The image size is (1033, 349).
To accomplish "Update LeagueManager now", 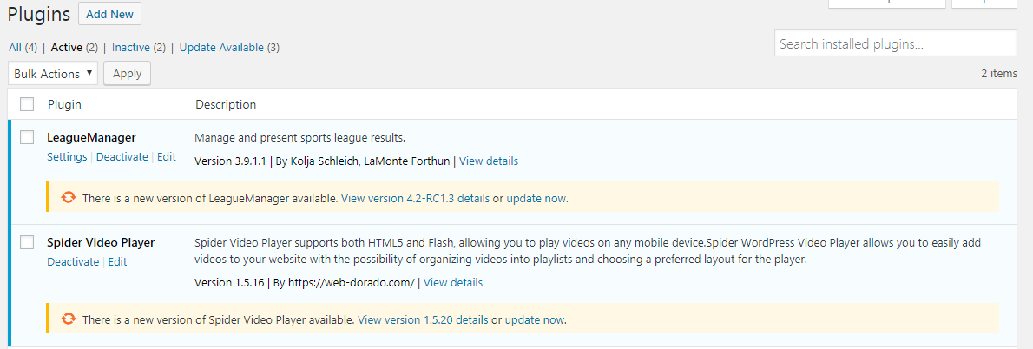I will [536, 198].
